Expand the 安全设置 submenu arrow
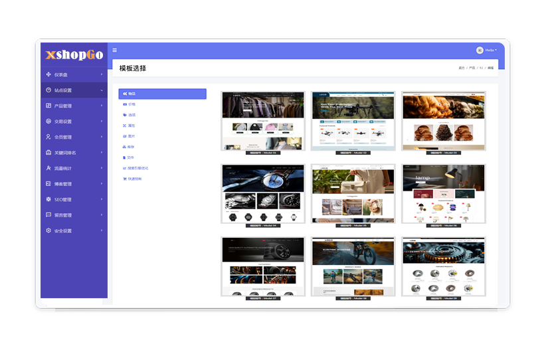This screenshot has width=546, height=360. point(102,230)
